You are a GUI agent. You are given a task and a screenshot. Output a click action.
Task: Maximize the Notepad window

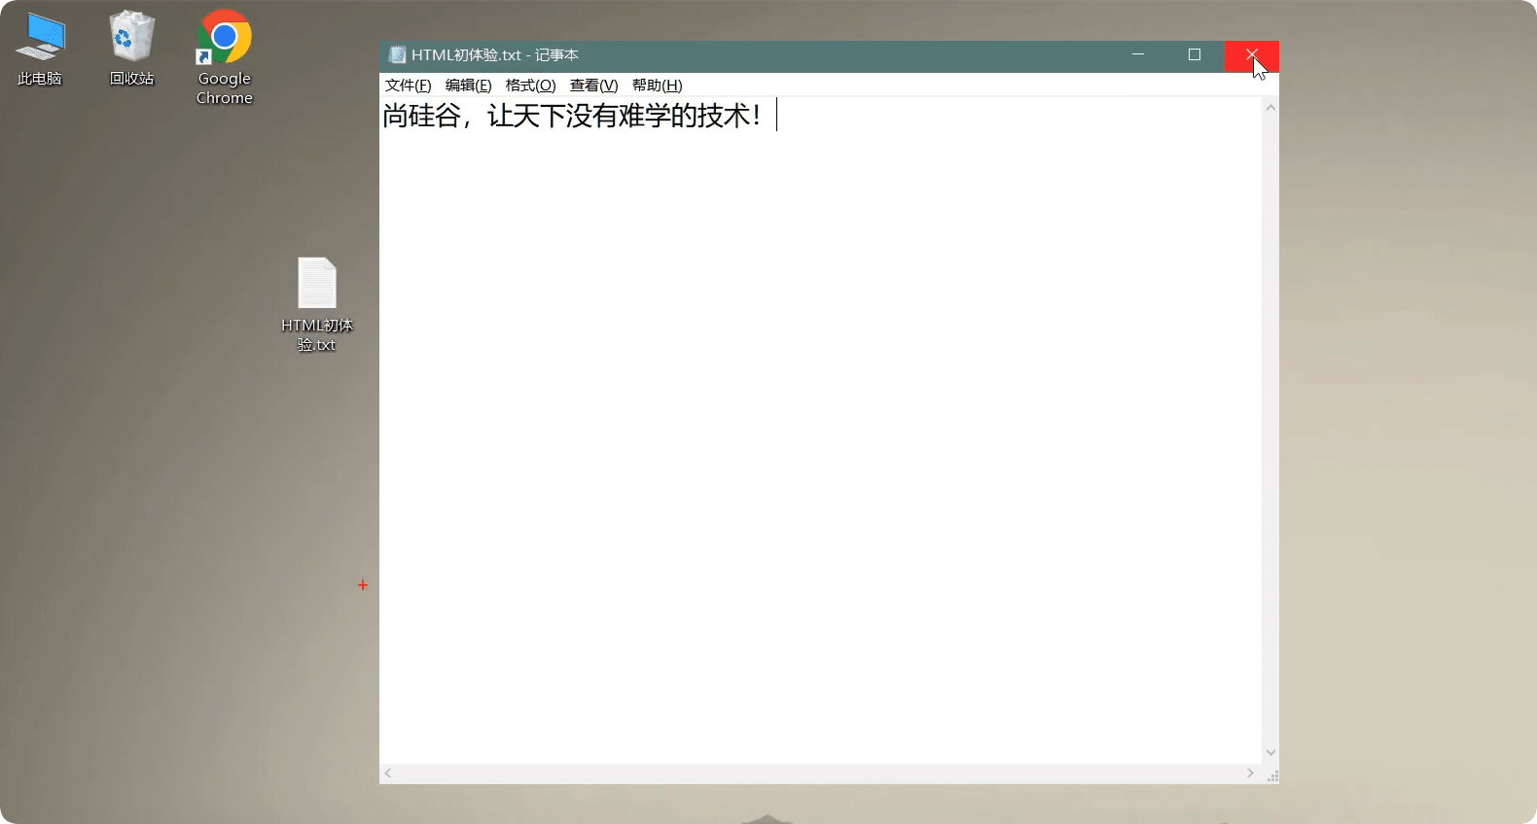click(x=1195, y=55)
